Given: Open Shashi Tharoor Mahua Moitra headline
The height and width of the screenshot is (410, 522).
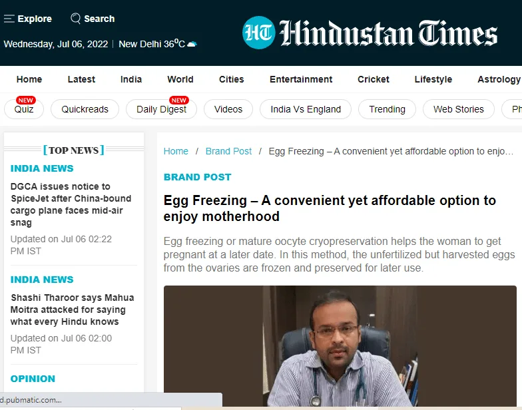Looking at the screenshot, I should pos(72,309).
